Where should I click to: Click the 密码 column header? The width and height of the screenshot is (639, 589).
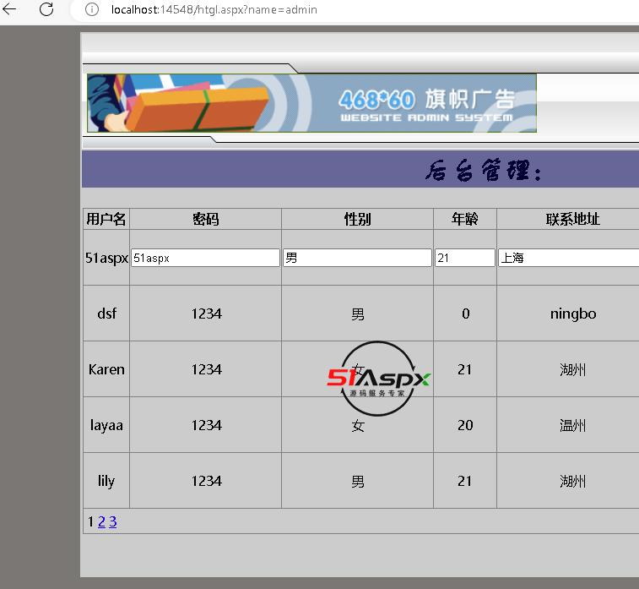[206, 219]
